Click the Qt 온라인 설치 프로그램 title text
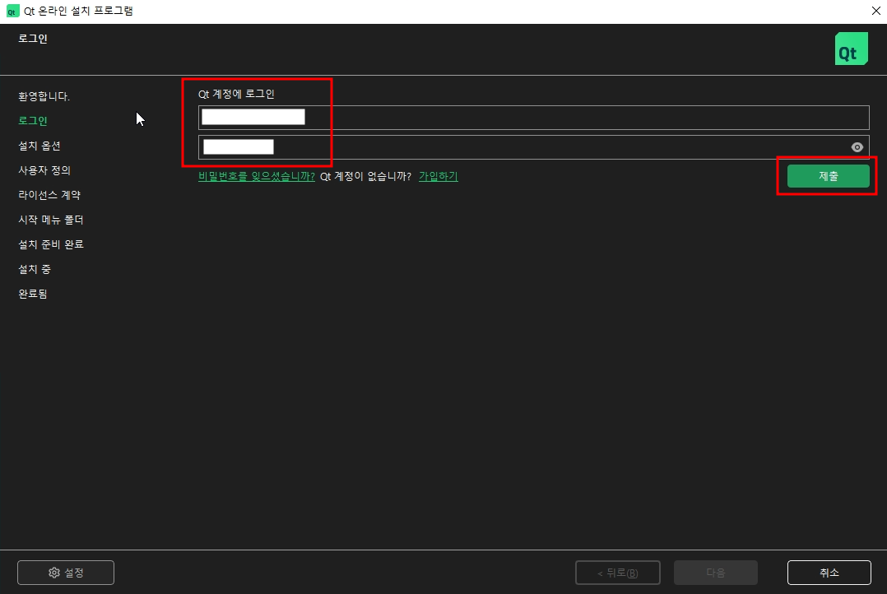This screenshot has width=887, height=594. coord(78,12)
